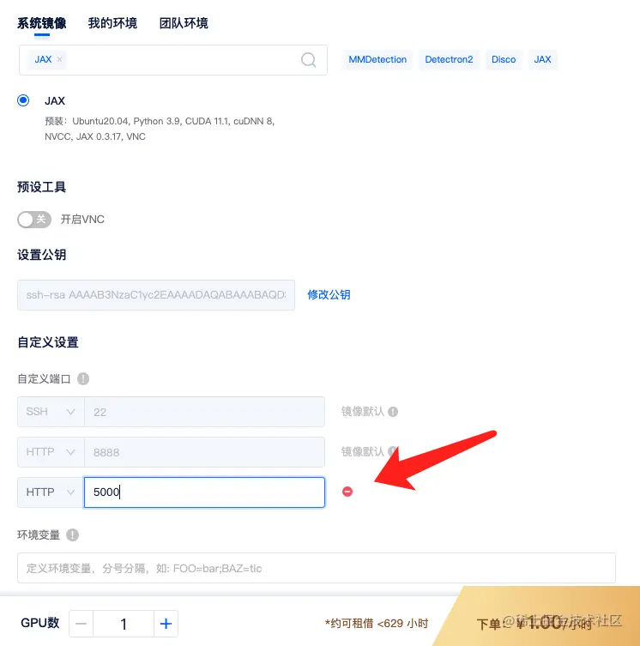Click the search magnifier icon
The image size is (640, 646).
(308, 60)
